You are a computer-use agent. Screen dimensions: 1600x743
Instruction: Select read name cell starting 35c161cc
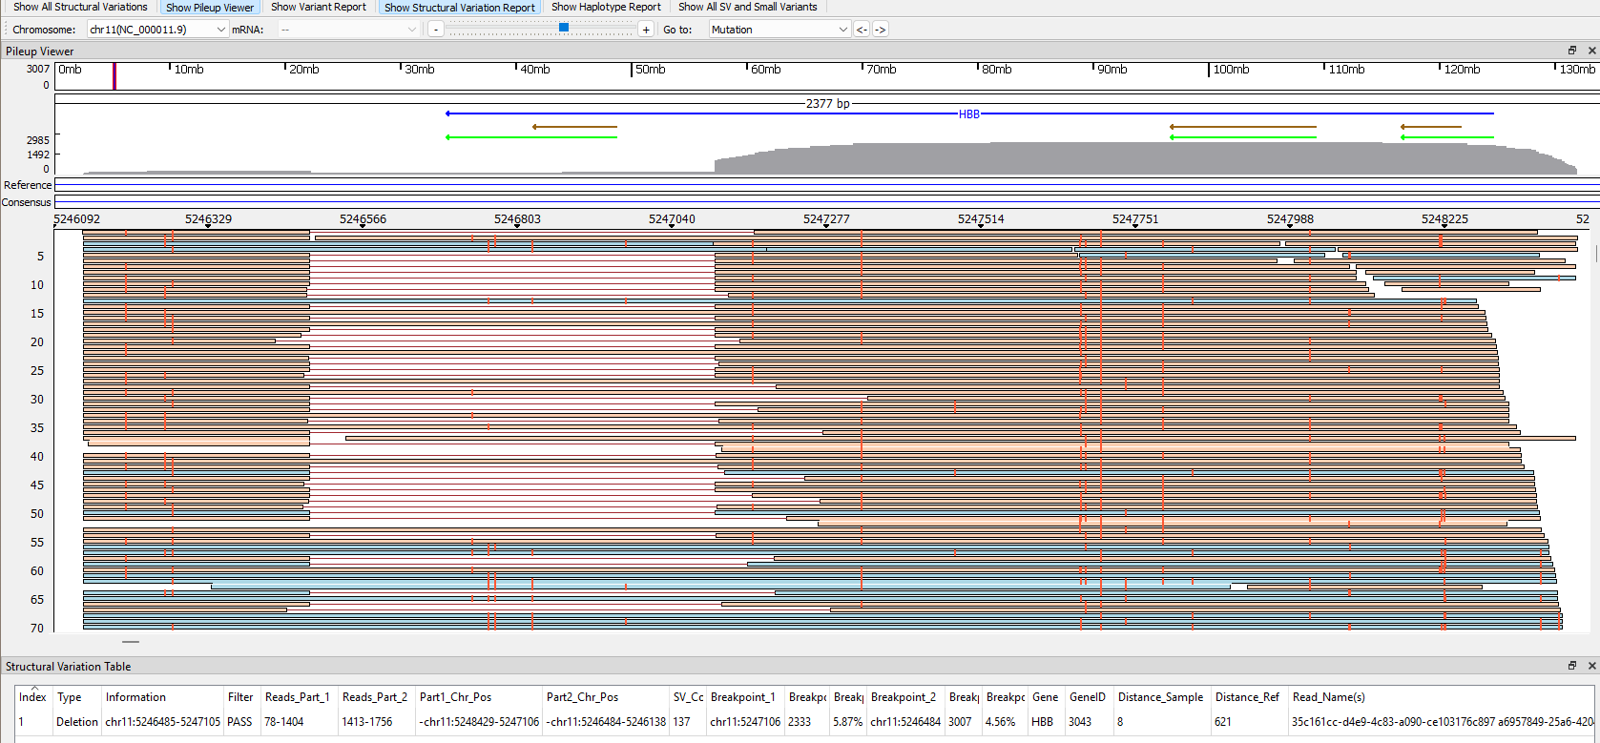(x=1442, y=722)
